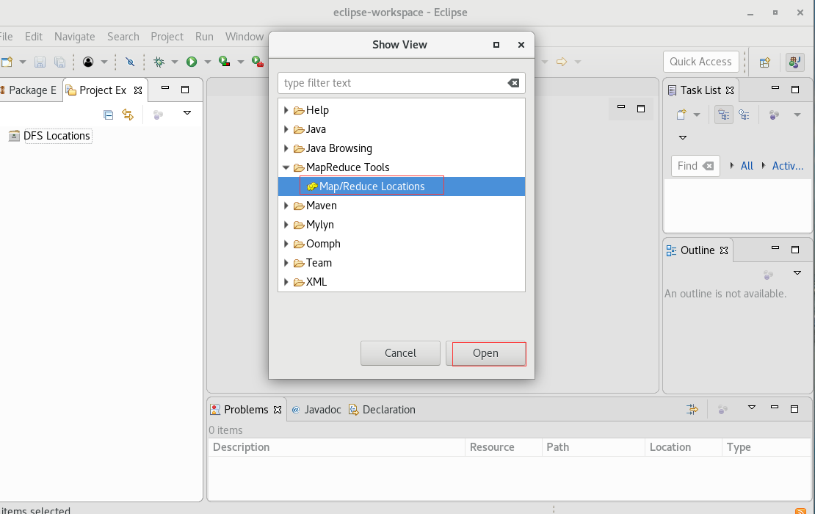
Task: Click the Debug bug icon
Action: click(x=159, y=62)
